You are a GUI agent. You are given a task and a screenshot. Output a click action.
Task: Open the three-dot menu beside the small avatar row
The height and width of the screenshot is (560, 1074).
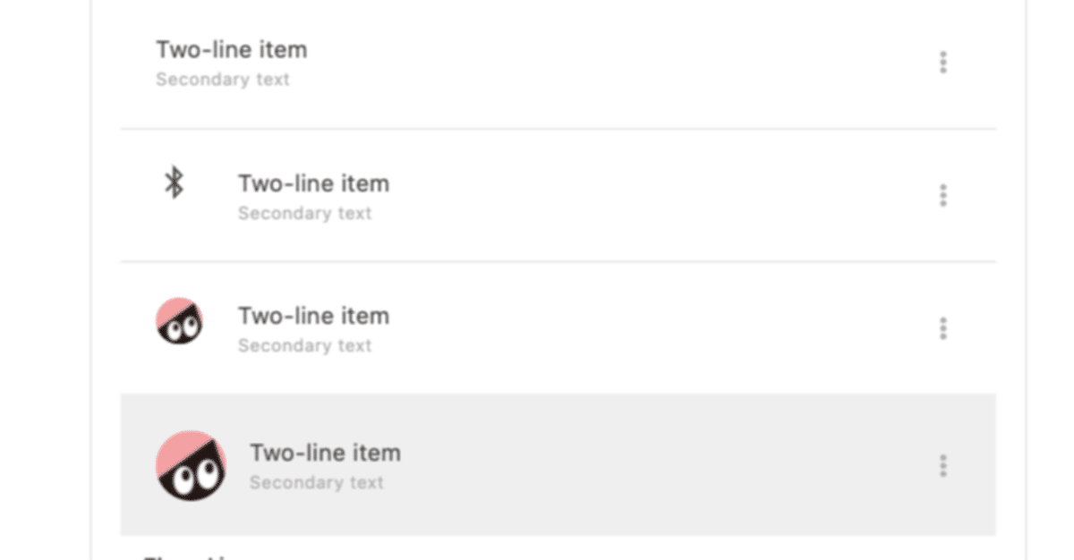coord(942,328)
